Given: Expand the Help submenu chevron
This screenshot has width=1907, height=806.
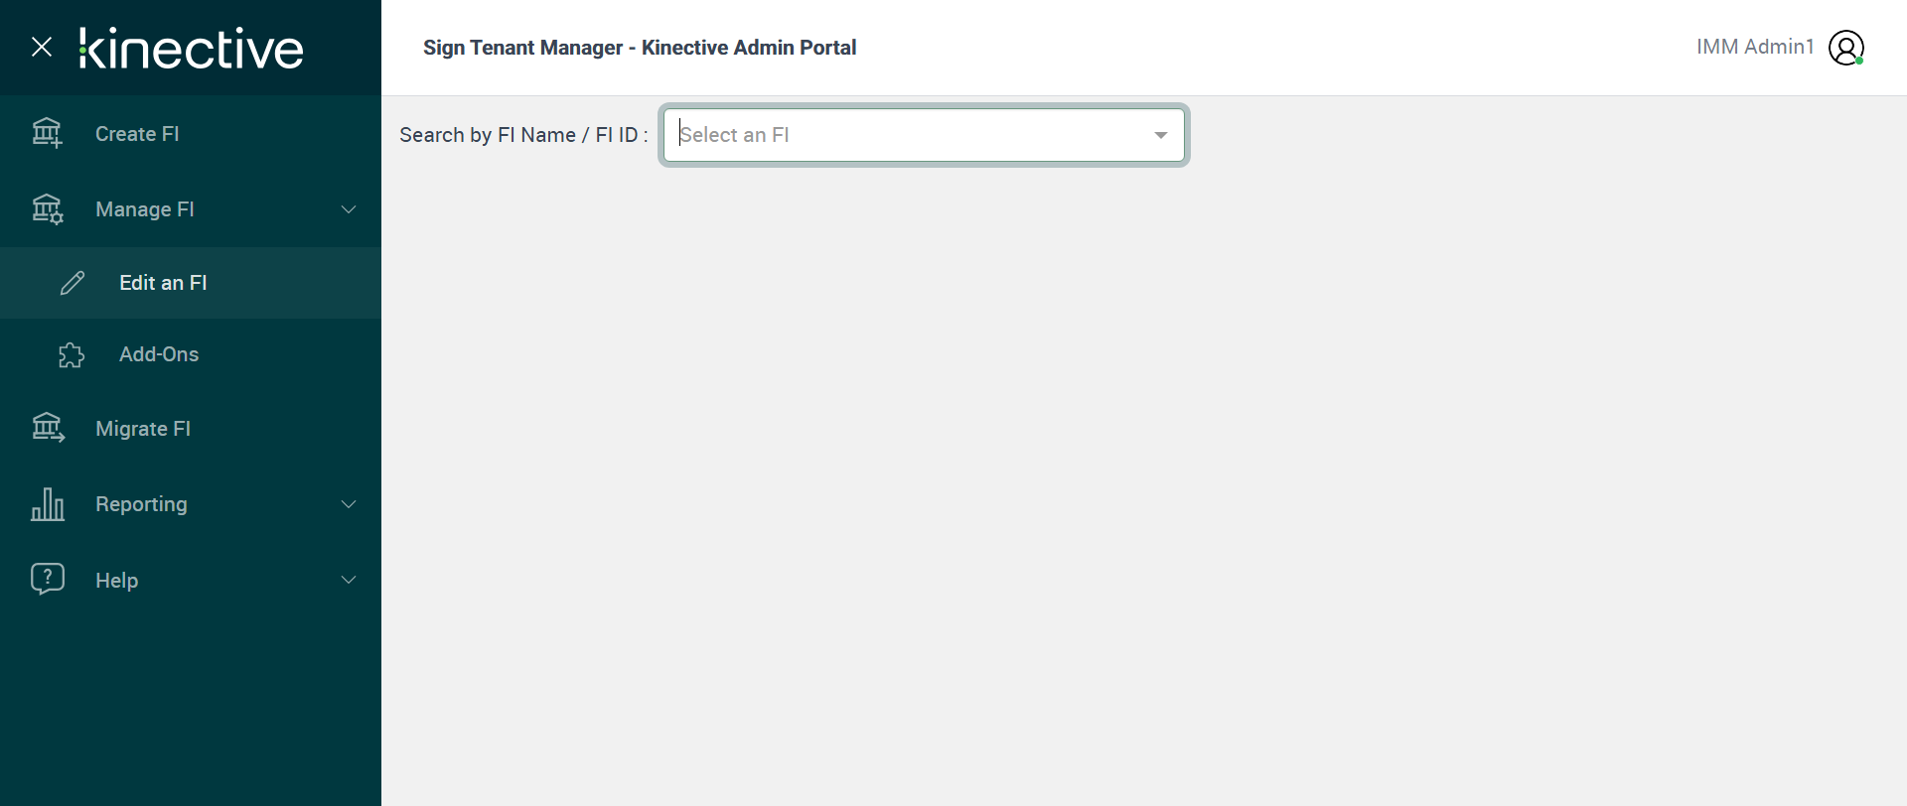Looking at the screenshot, I should click(349, 580).
